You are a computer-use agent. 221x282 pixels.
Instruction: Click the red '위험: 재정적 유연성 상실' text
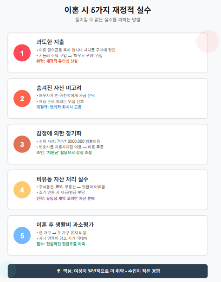[57, 61]
